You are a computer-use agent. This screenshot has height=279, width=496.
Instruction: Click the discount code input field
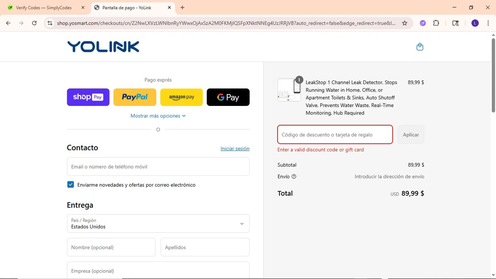click(x=335, y=135)
